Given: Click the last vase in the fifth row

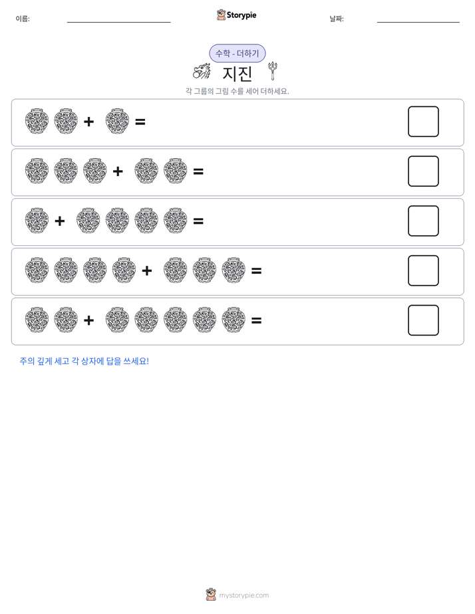Looking at the screenshot, I should click(234, 320).
